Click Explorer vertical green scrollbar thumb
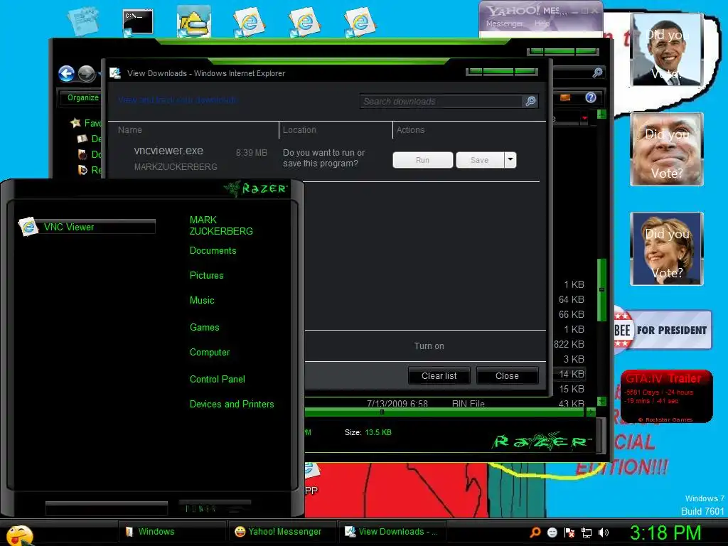The width and height of the screenshot is (728, 546). pos(601,290)
